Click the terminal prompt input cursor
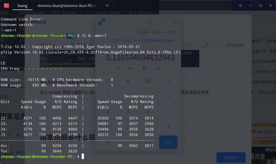Viewport: 276px width, 164px height. 83,156
